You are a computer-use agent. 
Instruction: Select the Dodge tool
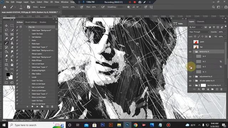click(6, 56)
